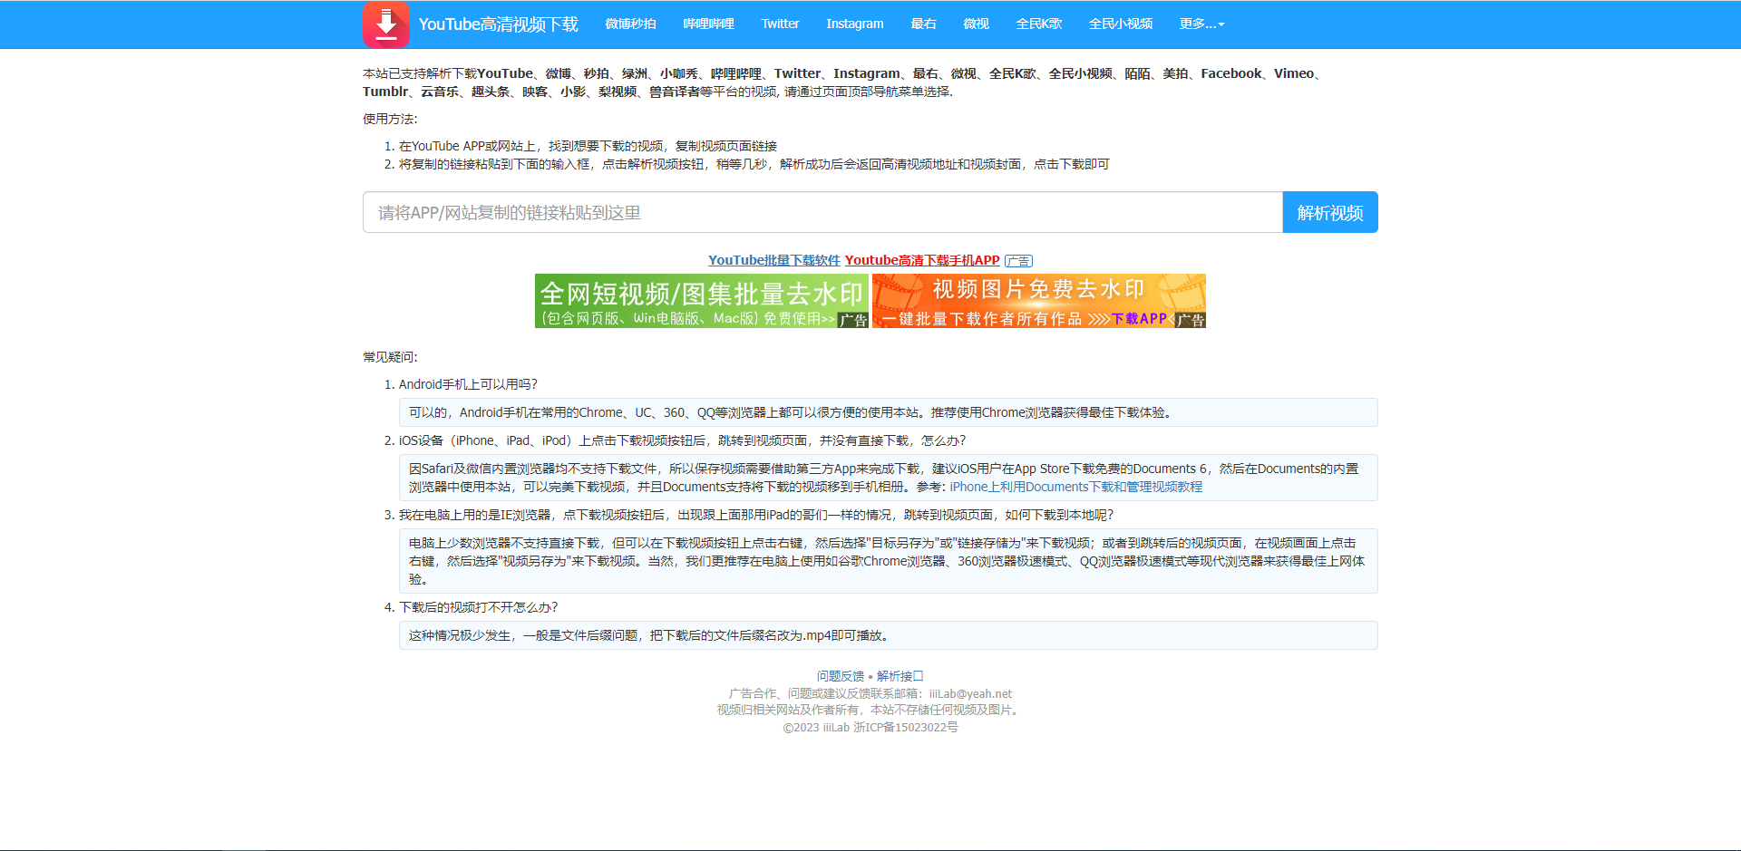Screen dimensions: 1741x851
Task: Click the question 'Android手机上可以用吗?'
Action: tap(468, 384)
